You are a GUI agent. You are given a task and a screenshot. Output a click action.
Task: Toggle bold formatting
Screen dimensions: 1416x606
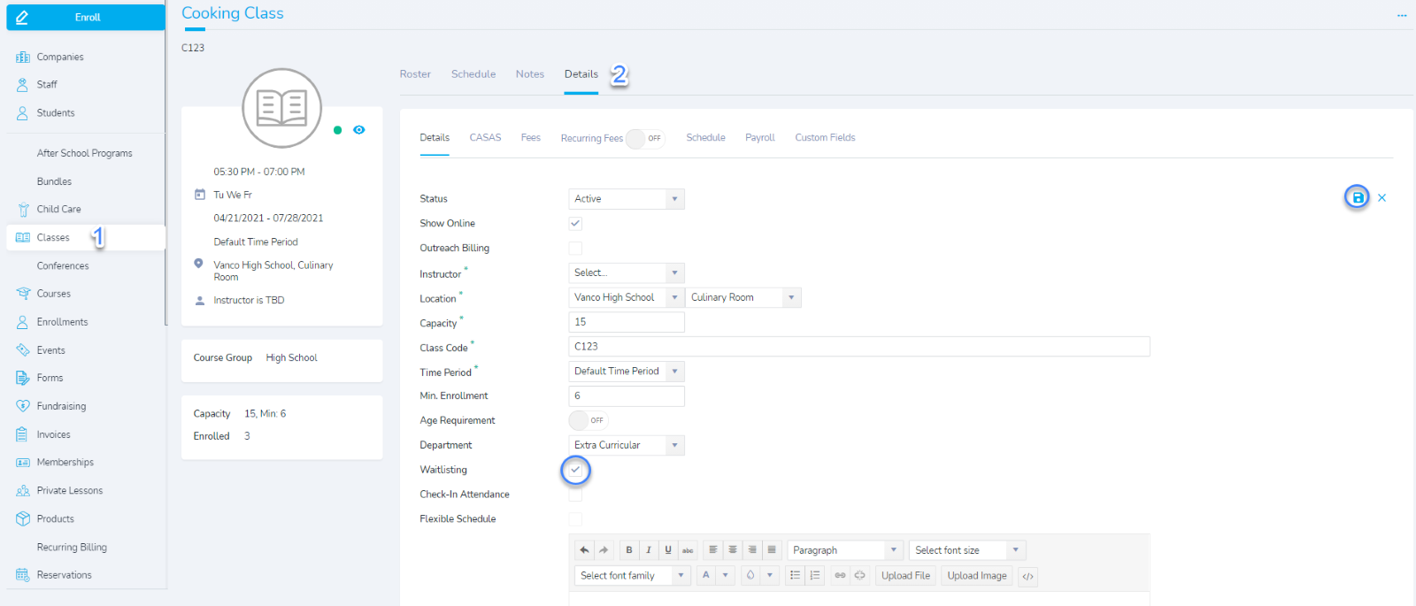[x=629, y=550]
